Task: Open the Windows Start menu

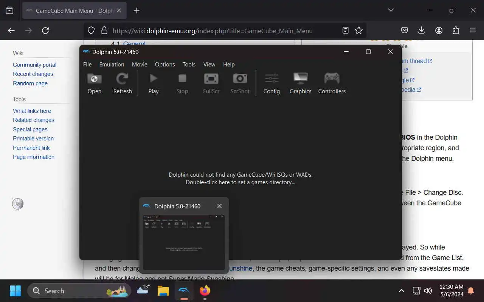Action: (15, 291)
